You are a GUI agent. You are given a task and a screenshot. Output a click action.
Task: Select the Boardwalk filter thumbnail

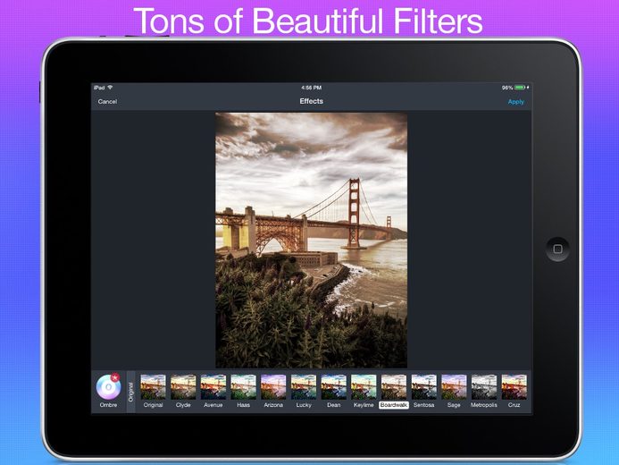click(x=394, y=387)
